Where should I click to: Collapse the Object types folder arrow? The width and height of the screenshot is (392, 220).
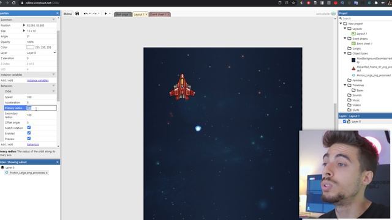click(345, 53)
